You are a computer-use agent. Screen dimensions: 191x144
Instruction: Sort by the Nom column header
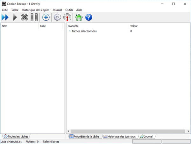pos(19,26)
